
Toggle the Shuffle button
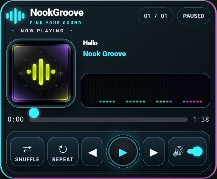pos(27,151)
